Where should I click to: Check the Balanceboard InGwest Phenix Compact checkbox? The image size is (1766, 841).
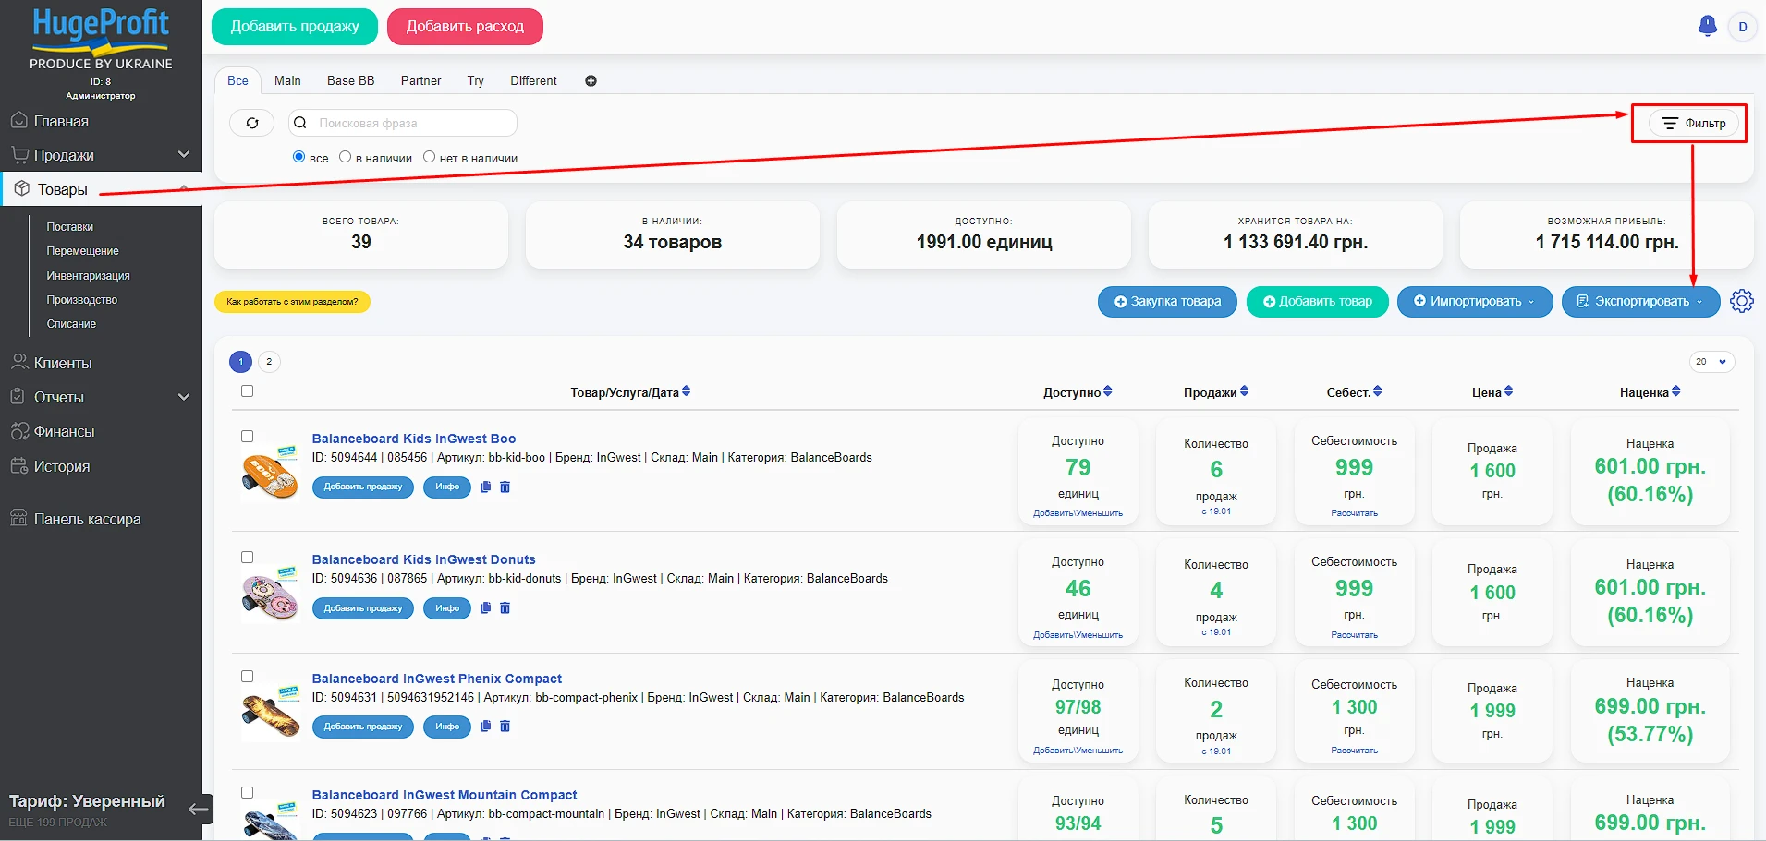click(x=247, y=677)
